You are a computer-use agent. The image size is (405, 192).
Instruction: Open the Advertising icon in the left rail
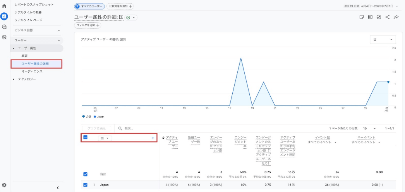[x=4, y=37]
